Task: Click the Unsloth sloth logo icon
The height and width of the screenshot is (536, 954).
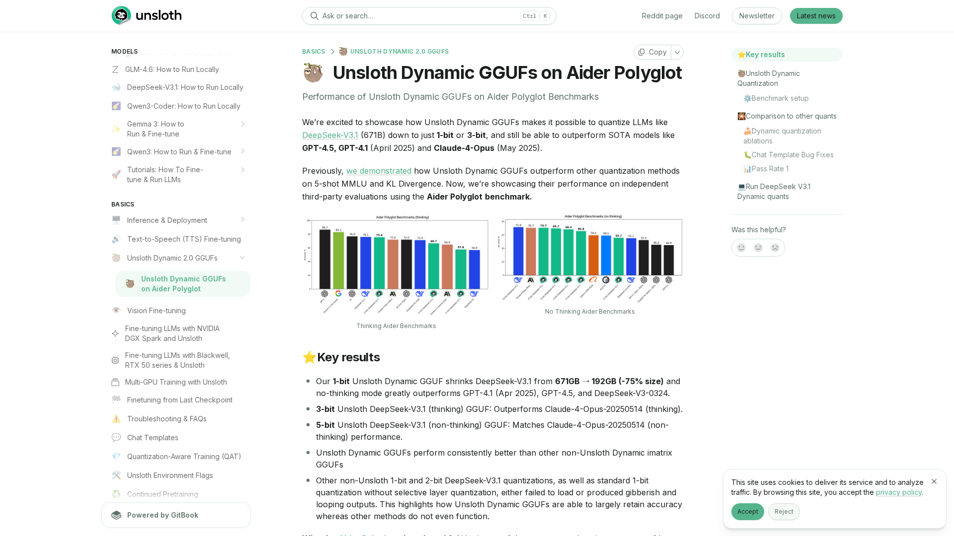Action: pos(121,15)
